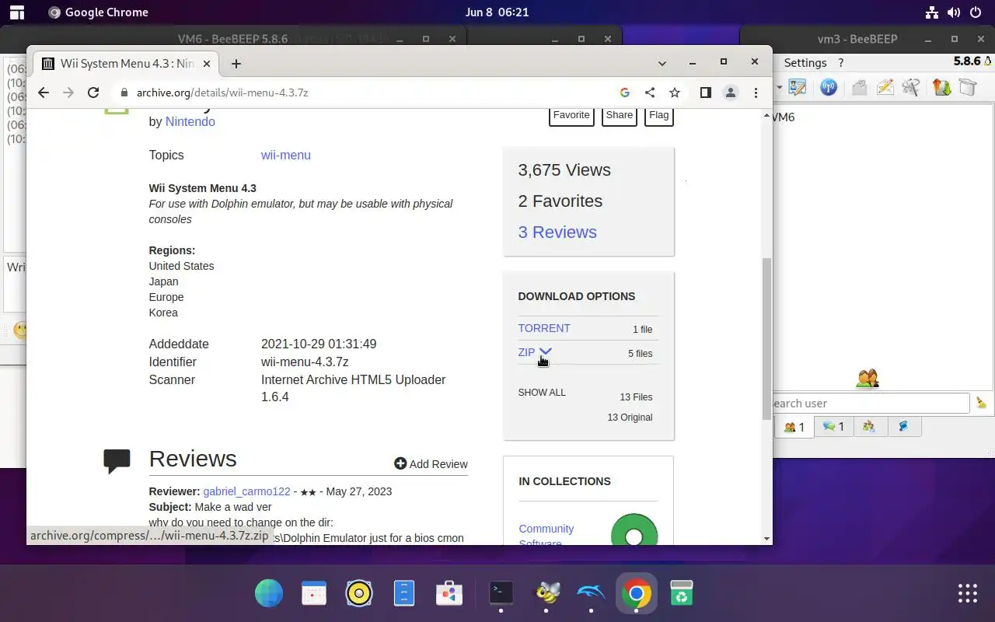This screenshot has height=622, width=995.
Task: Open the 3 Reviews link
Action: tap(557, 232)
